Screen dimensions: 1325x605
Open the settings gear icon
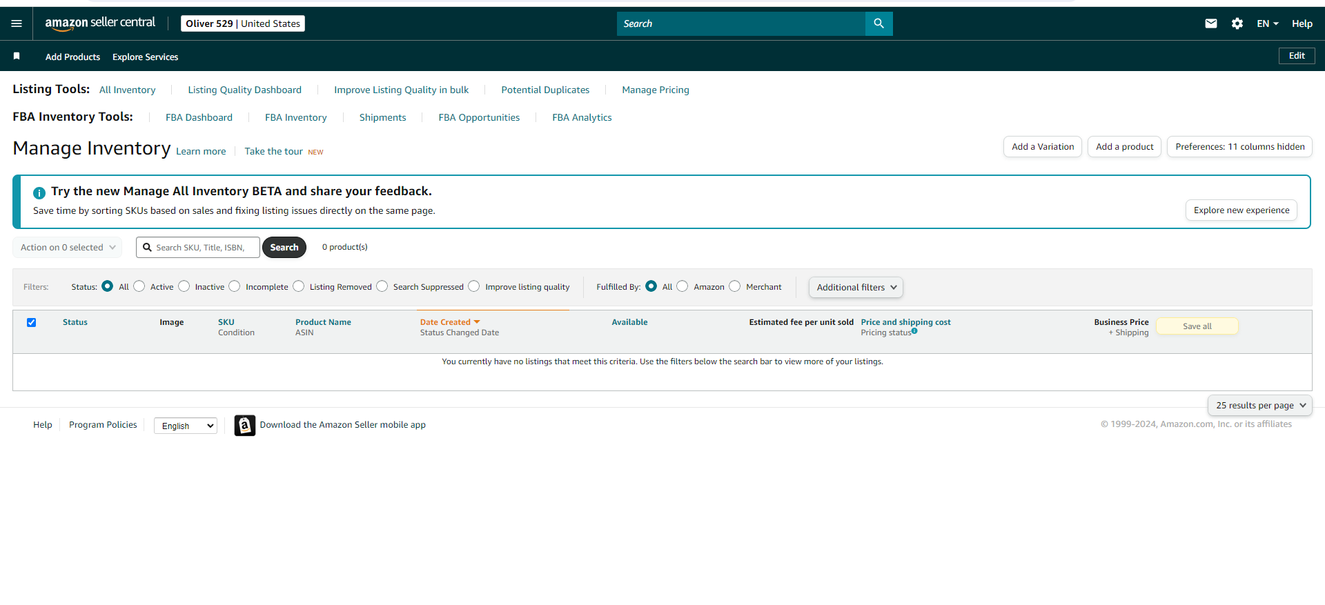1237,23
